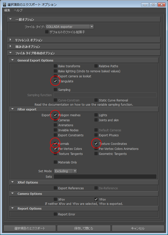Toggle the YFov camera checkbox

[x=96, y=199]
